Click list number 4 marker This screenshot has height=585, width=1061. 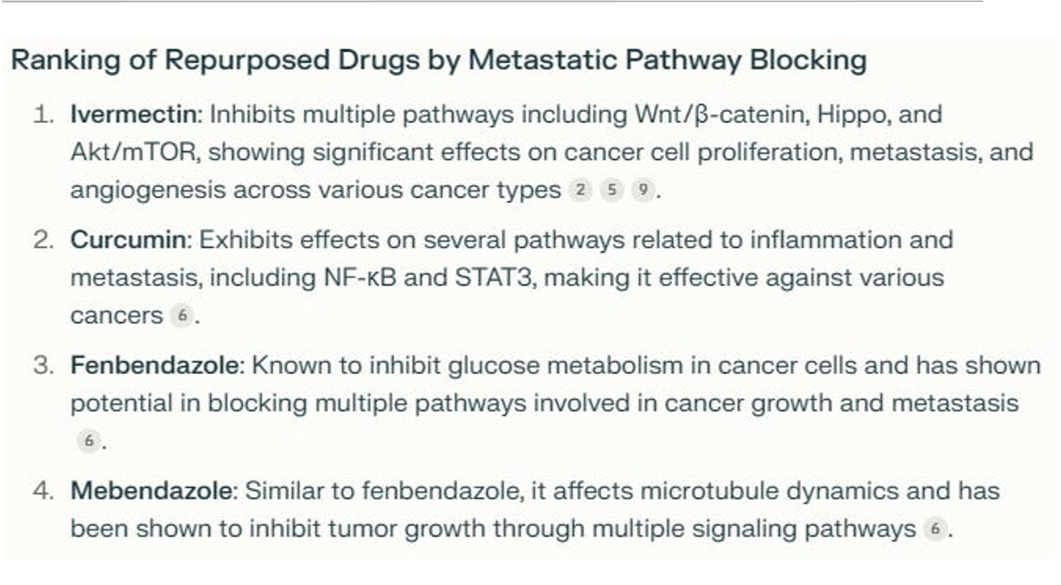point(43,491)
